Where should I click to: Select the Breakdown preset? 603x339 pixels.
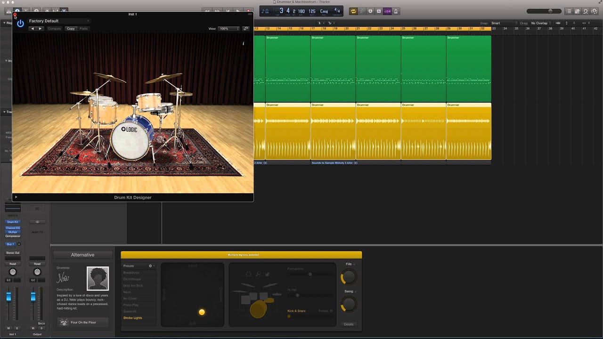pos(131,273)
